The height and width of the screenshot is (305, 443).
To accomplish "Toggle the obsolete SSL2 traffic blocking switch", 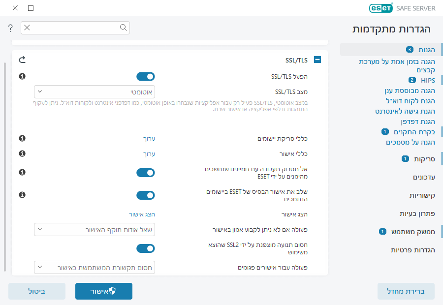I will click(146, 248).
